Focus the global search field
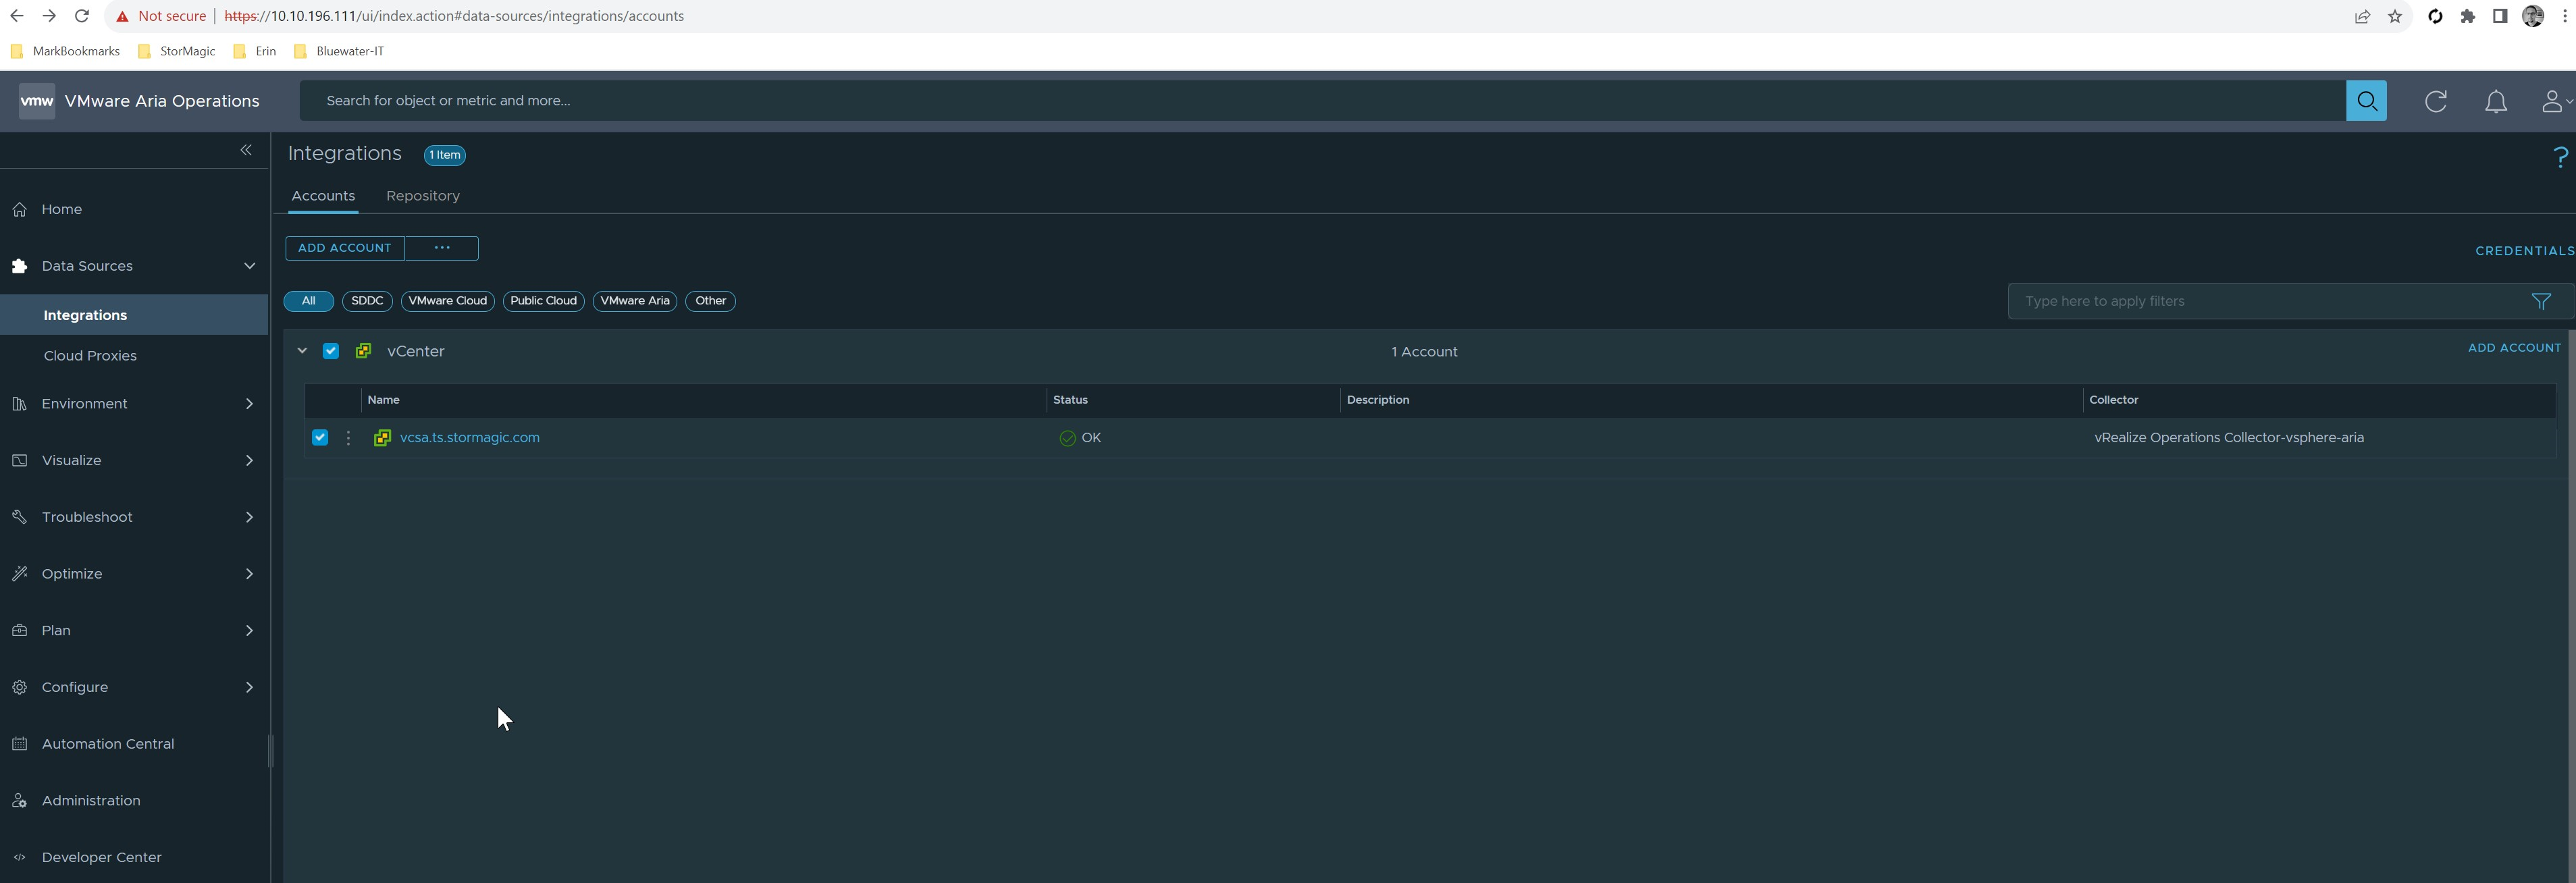This screenshot has width=2576, height=883. [1322, 101]
